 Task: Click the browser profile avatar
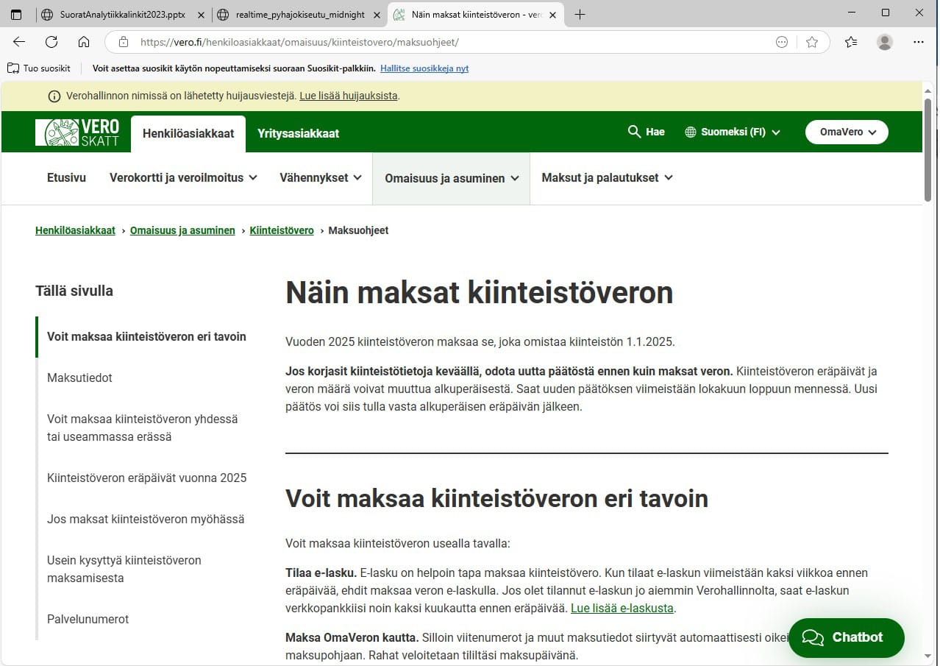[884, 42]
